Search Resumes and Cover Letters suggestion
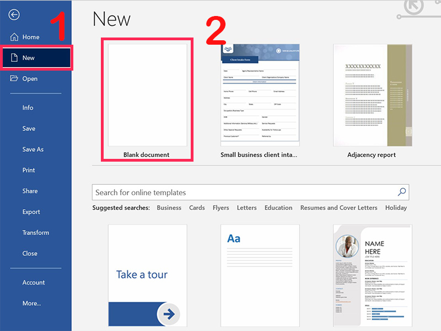The width and height of the screenshot is (441, 331). point(338,208)
